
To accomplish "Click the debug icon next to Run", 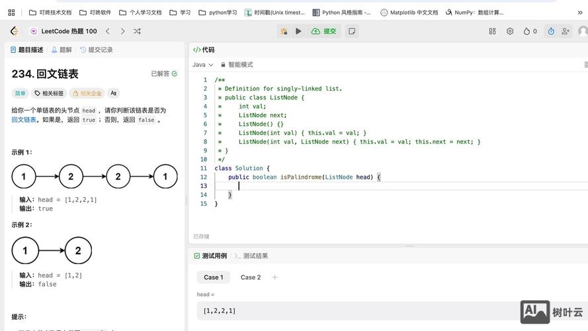I will (x=284, y=31).
